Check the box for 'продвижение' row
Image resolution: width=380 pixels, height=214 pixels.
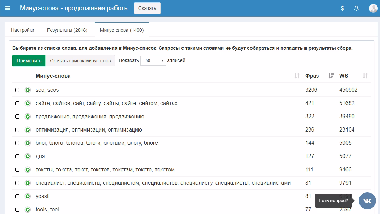17,117
